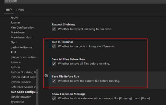Toggle the Respect Shebang checkbox
This screenshot has height=105, width=166.
(54, 29)
